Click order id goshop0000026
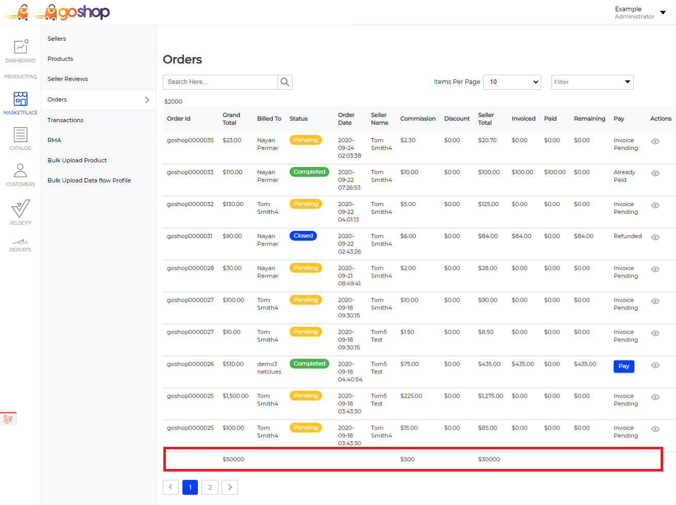676x505 pixels. 190,364
